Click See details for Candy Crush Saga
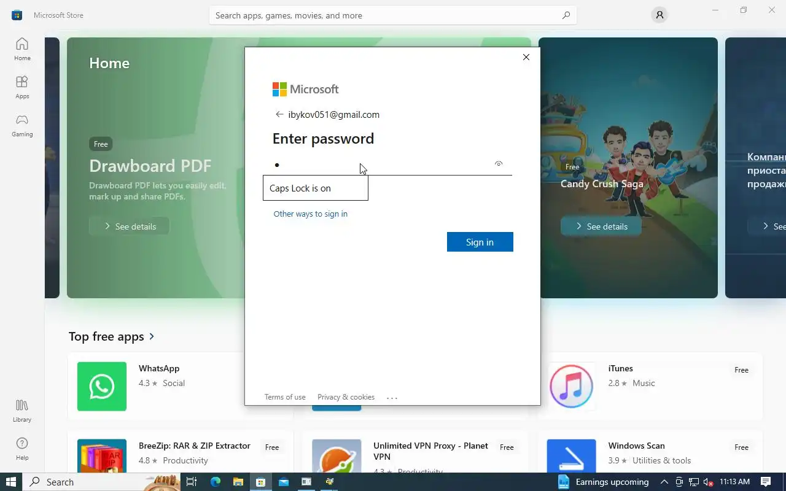 (x=601, y=226)
